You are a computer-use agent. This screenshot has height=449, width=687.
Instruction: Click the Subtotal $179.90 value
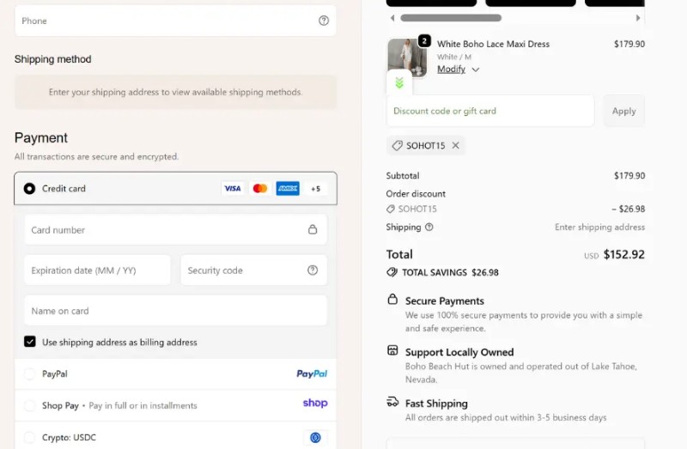click(629, 176)
